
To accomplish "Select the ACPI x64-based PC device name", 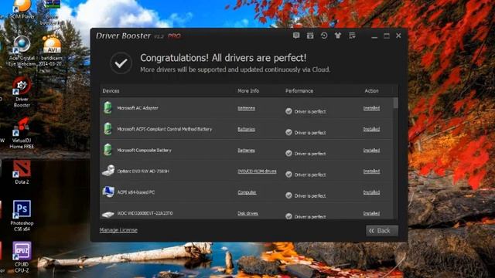I will (136, 192).
